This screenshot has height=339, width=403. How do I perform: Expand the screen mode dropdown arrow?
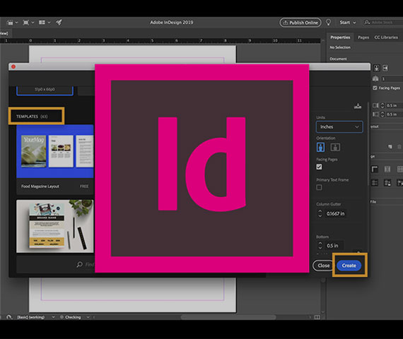33,23
